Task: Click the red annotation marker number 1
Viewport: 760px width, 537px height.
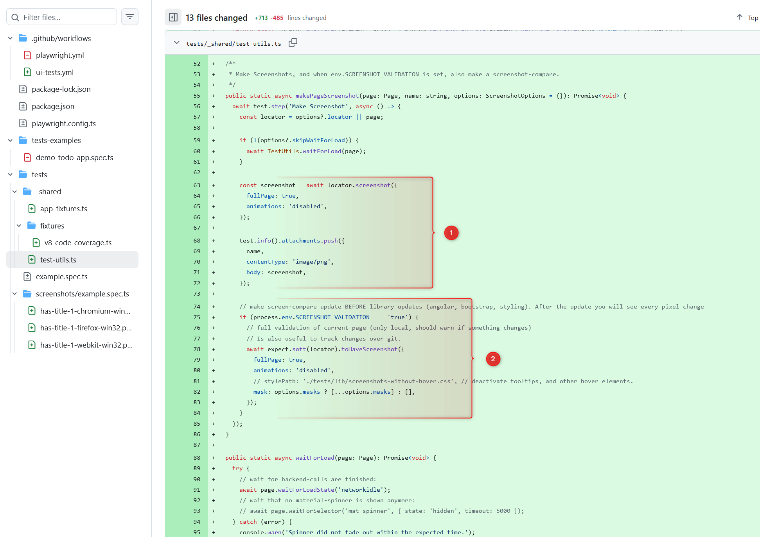Action: point(451,233)
